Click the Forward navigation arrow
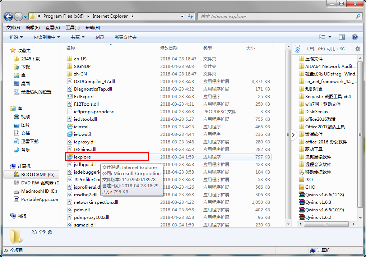This screenshot has width=366, height=257. 18,17
